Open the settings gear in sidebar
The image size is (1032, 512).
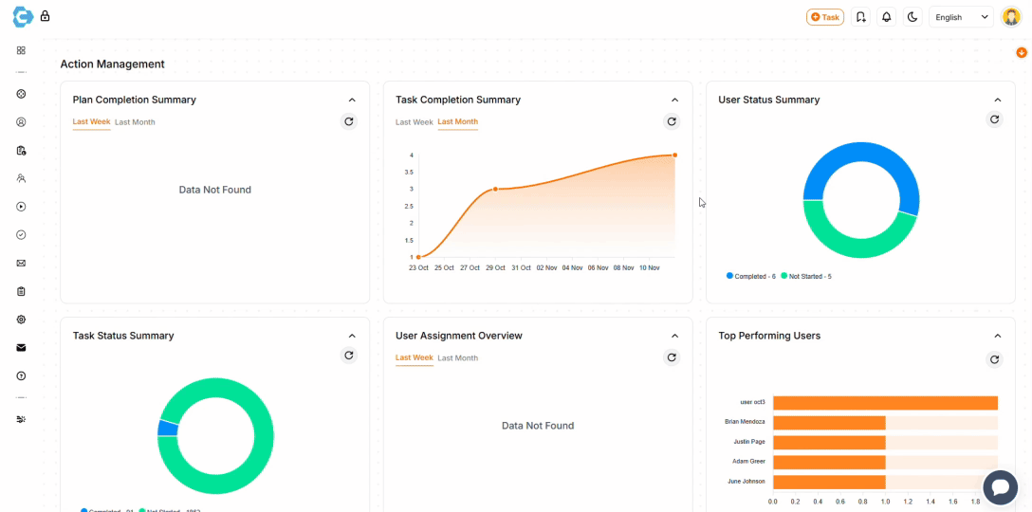tap(21, 320)
